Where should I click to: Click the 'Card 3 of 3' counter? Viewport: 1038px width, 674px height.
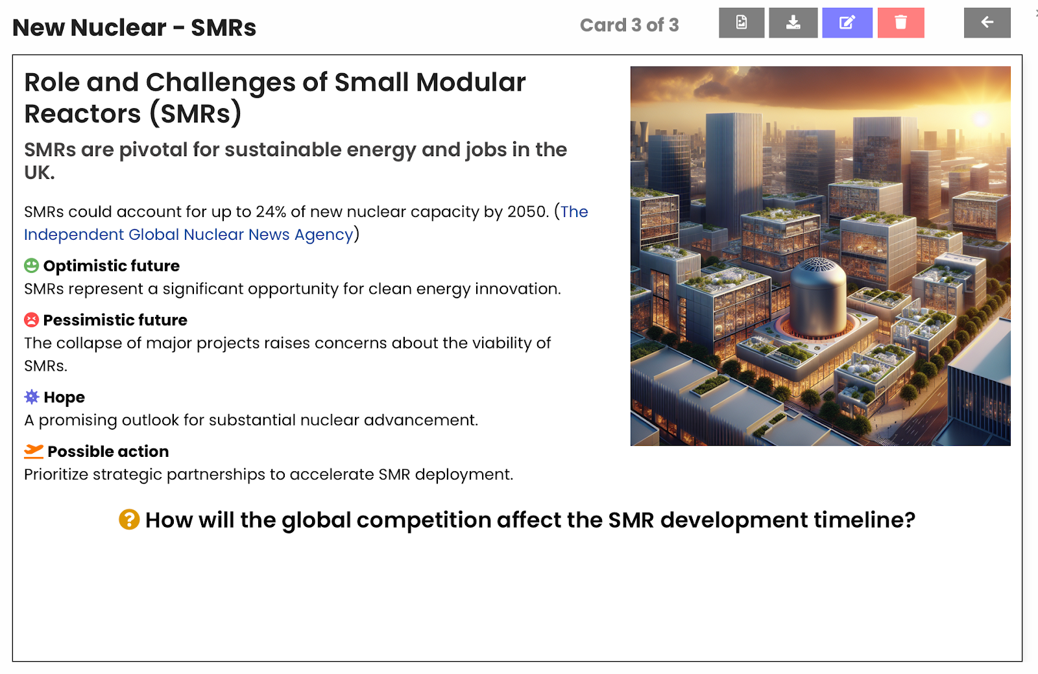coord(629,25)
